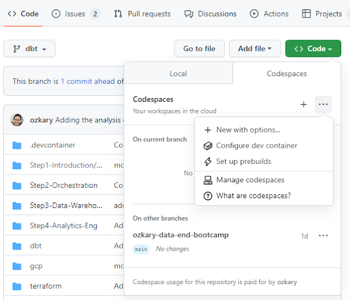This screenshot has width=350, height=300.
Task: Select What are codespaces?
Action: 264,195
